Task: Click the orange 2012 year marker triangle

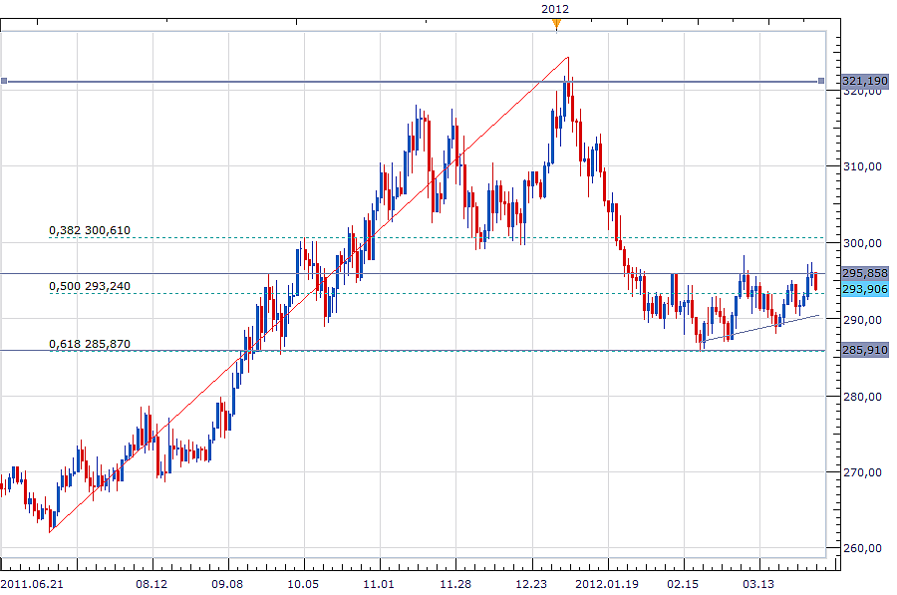Action: click(556, 24)
